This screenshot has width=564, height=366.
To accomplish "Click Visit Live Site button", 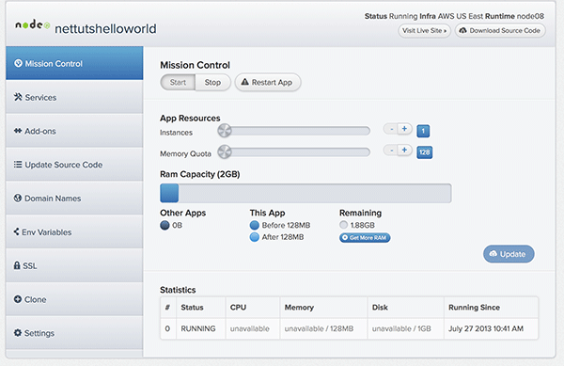I will [424, 31].
